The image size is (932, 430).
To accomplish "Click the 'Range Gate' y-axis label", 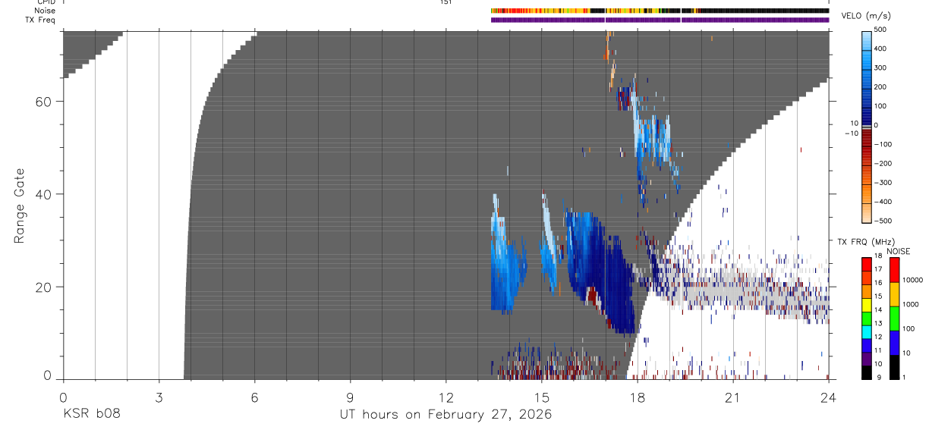I will pos(18,206).
